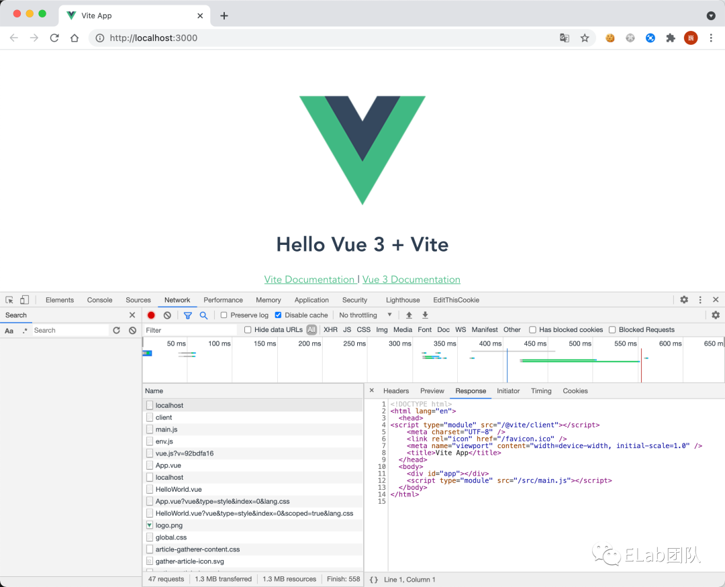Export HAR file with download arrow
This screenshot has height=587, width=725.
[x=425, y=315]
